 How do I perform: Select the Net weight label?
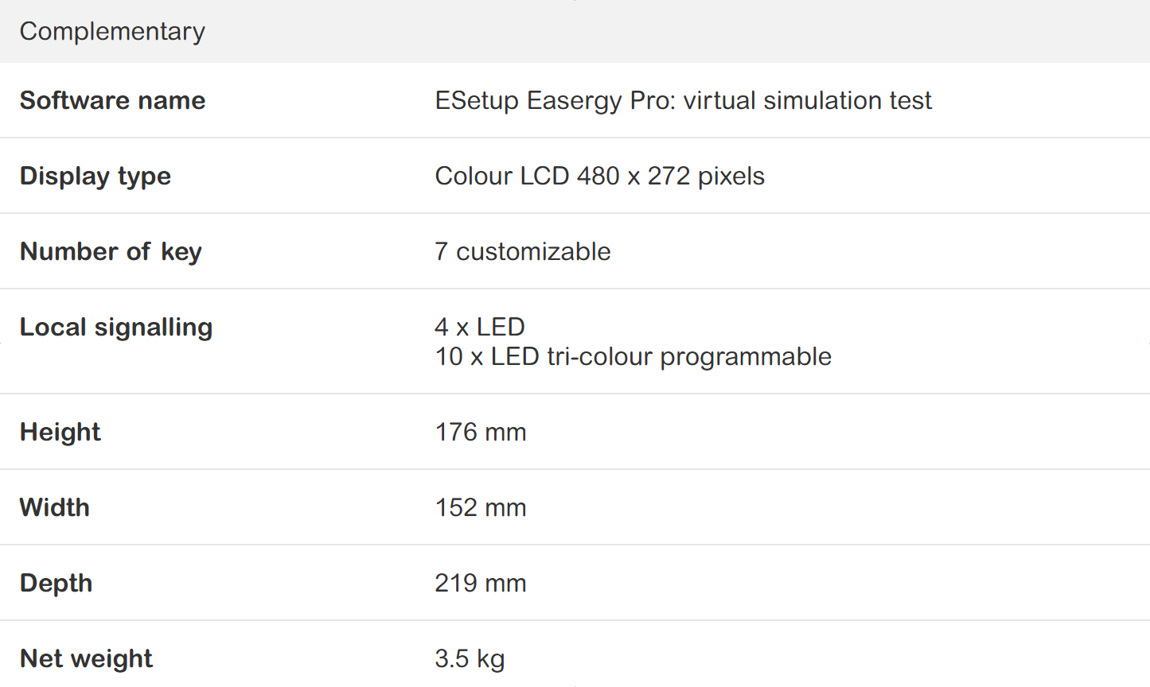click(87, 659)
